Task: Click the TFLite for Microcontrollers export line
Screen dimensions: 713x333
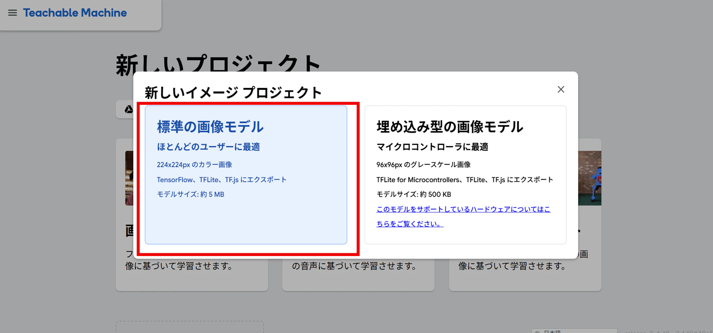Action: [465, 179]
